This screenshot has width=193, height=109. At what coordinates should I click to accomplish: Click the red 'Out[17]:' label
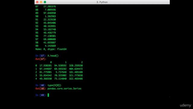tap(41, 59)
